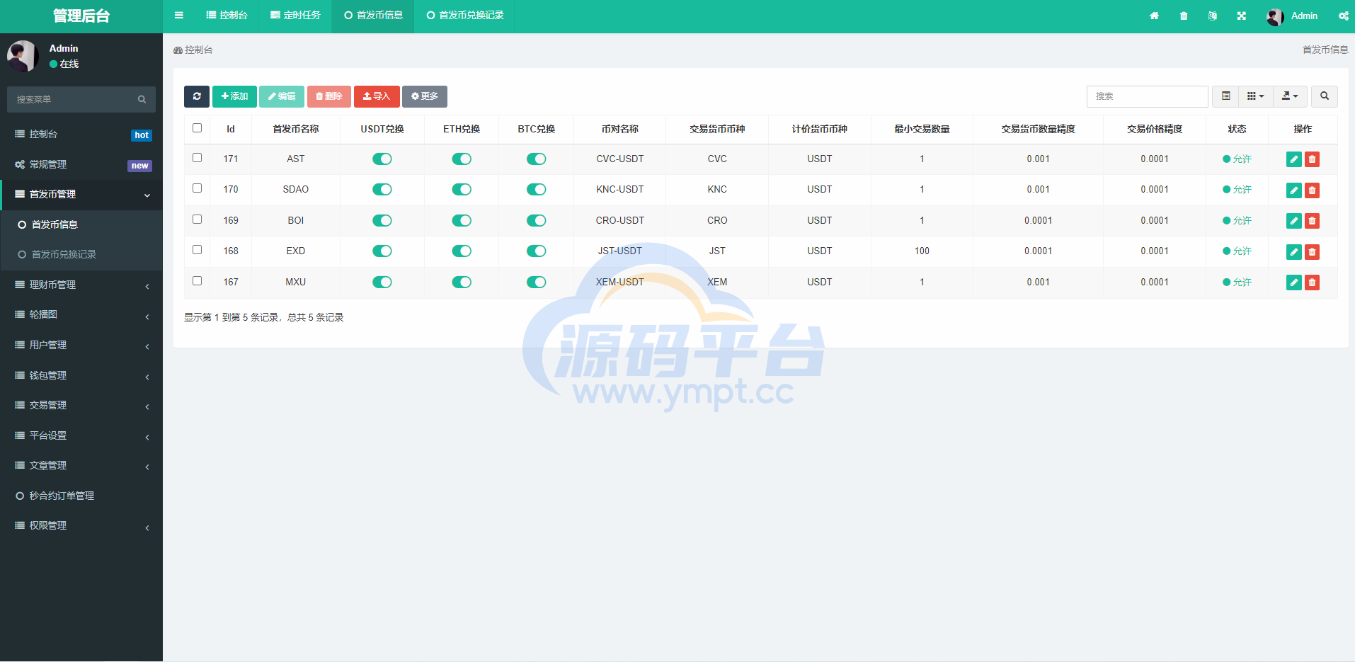Open the home icon in top bar

click(x=1154, y=16)
